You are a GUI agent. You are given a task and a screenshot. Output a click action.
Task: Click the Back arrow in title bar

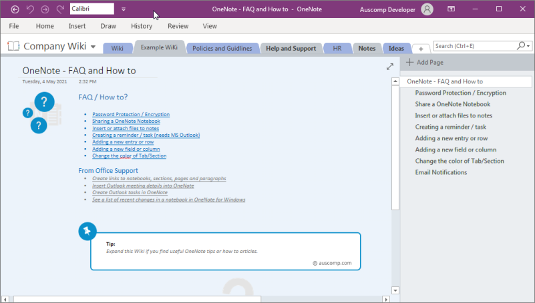(15, 9)
